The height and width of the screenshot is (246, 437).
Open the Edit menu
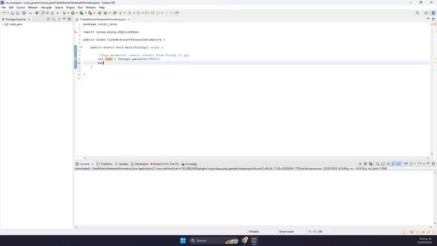pos(11,8)
